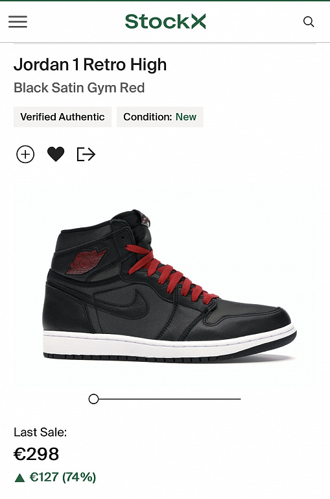Click the red Wings logo on the sneaker

tap(86, 261)
